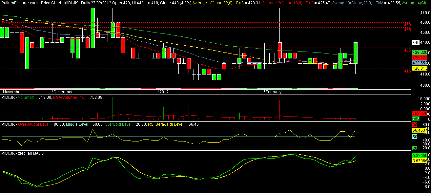Click the 450.00 price axis label
The height and width of the screenshot is (193, 431).
425,32
